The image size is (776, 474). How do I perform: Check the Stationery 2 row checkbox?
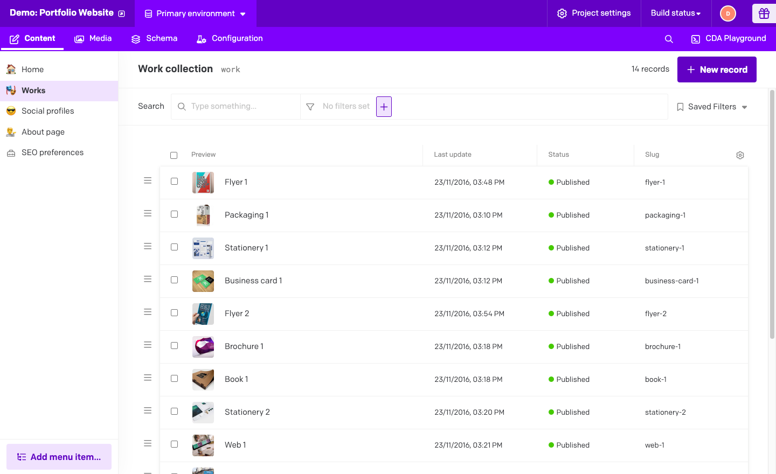click(174, 412)
